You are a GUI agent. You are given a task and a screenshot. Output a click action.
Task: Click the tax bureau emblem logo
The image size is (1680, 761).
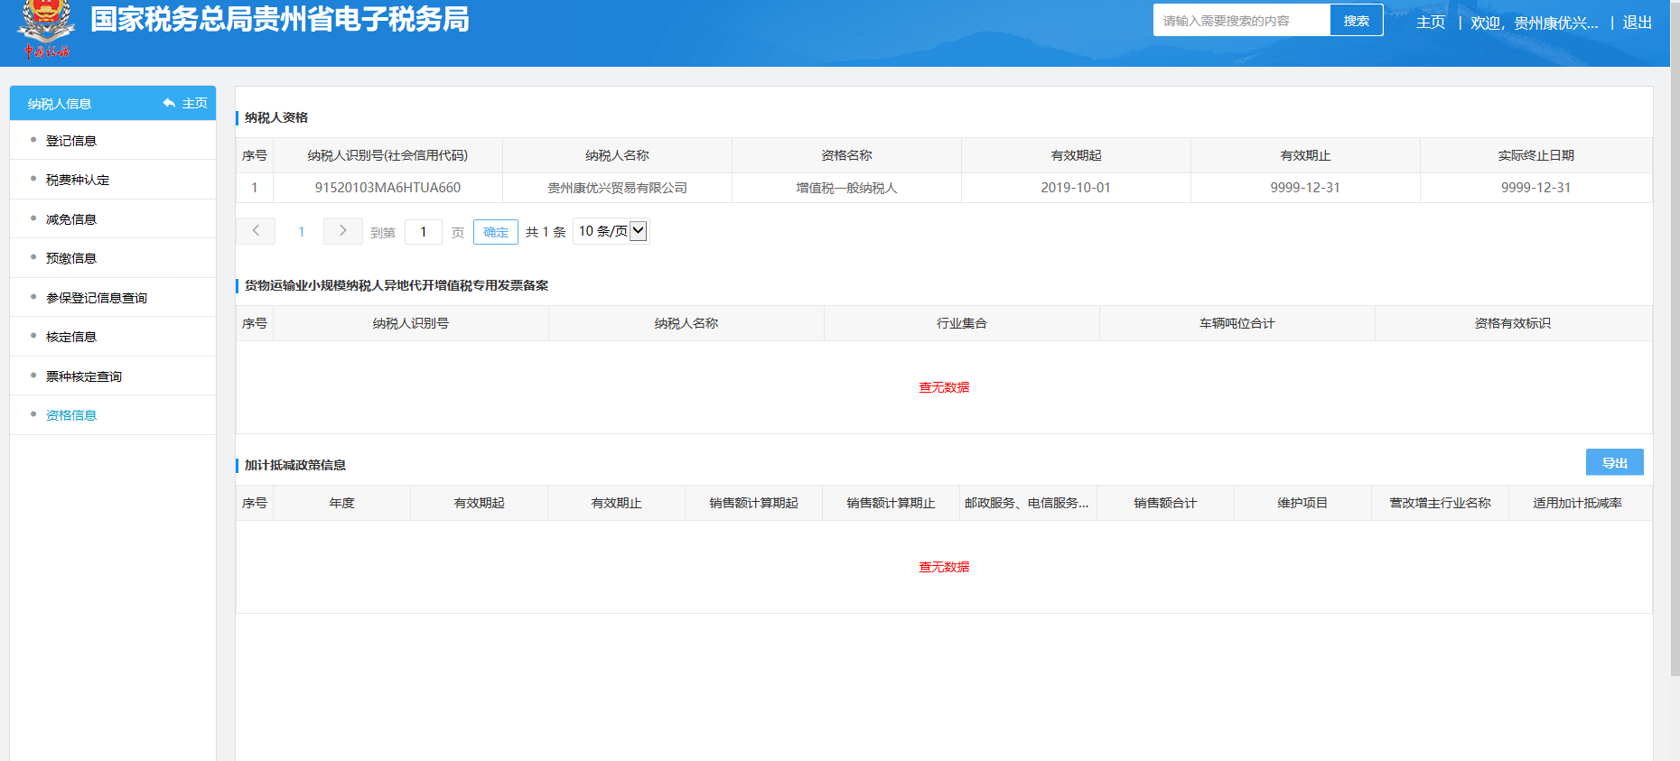(x=47, y=27)
